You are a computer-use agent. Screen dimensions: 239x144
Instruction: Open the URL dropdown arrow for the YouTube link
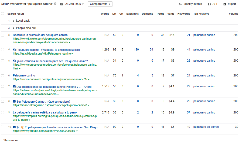77,131
